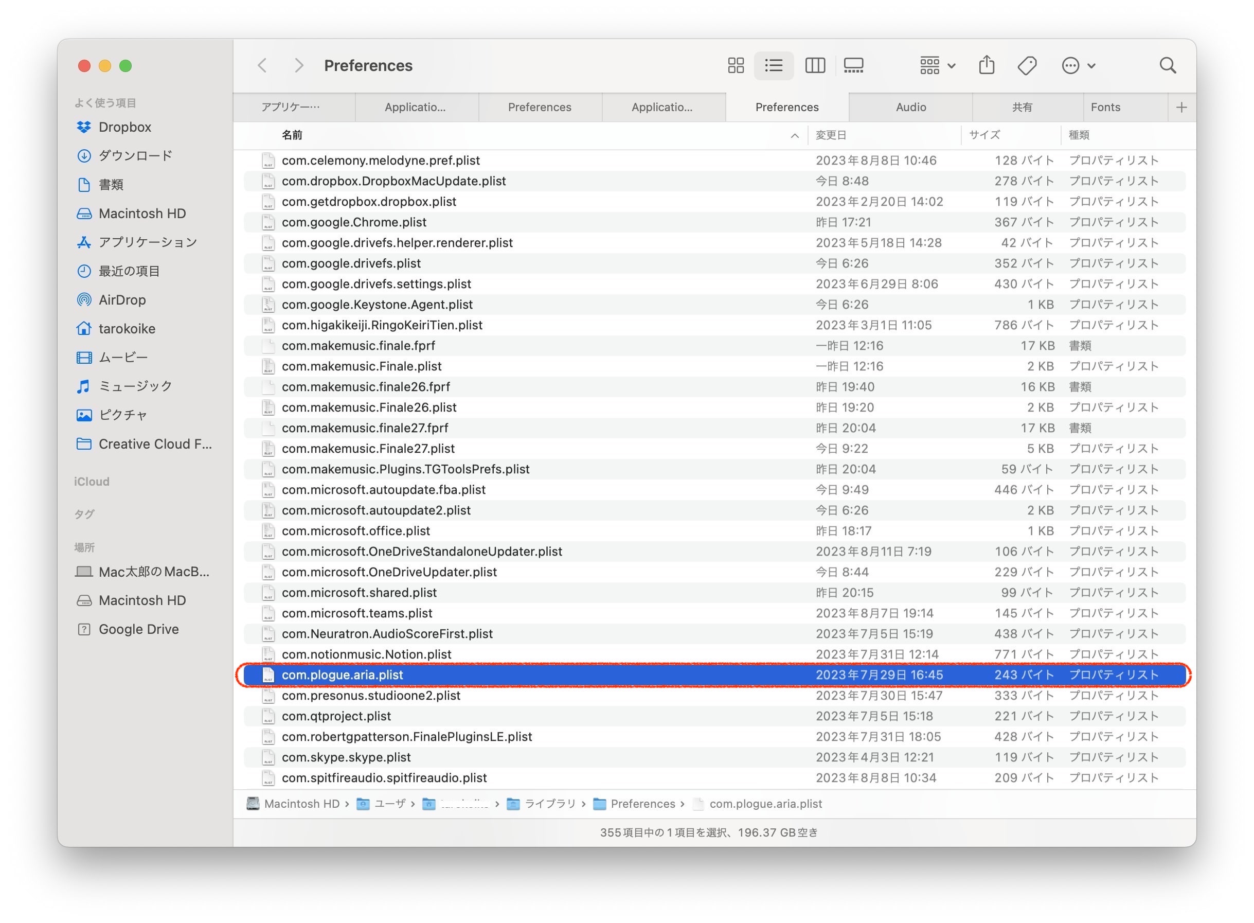Select com.spitfireaudio.spitfireaudio.plist
The image size is (1254, 923).
coord(714,778)
